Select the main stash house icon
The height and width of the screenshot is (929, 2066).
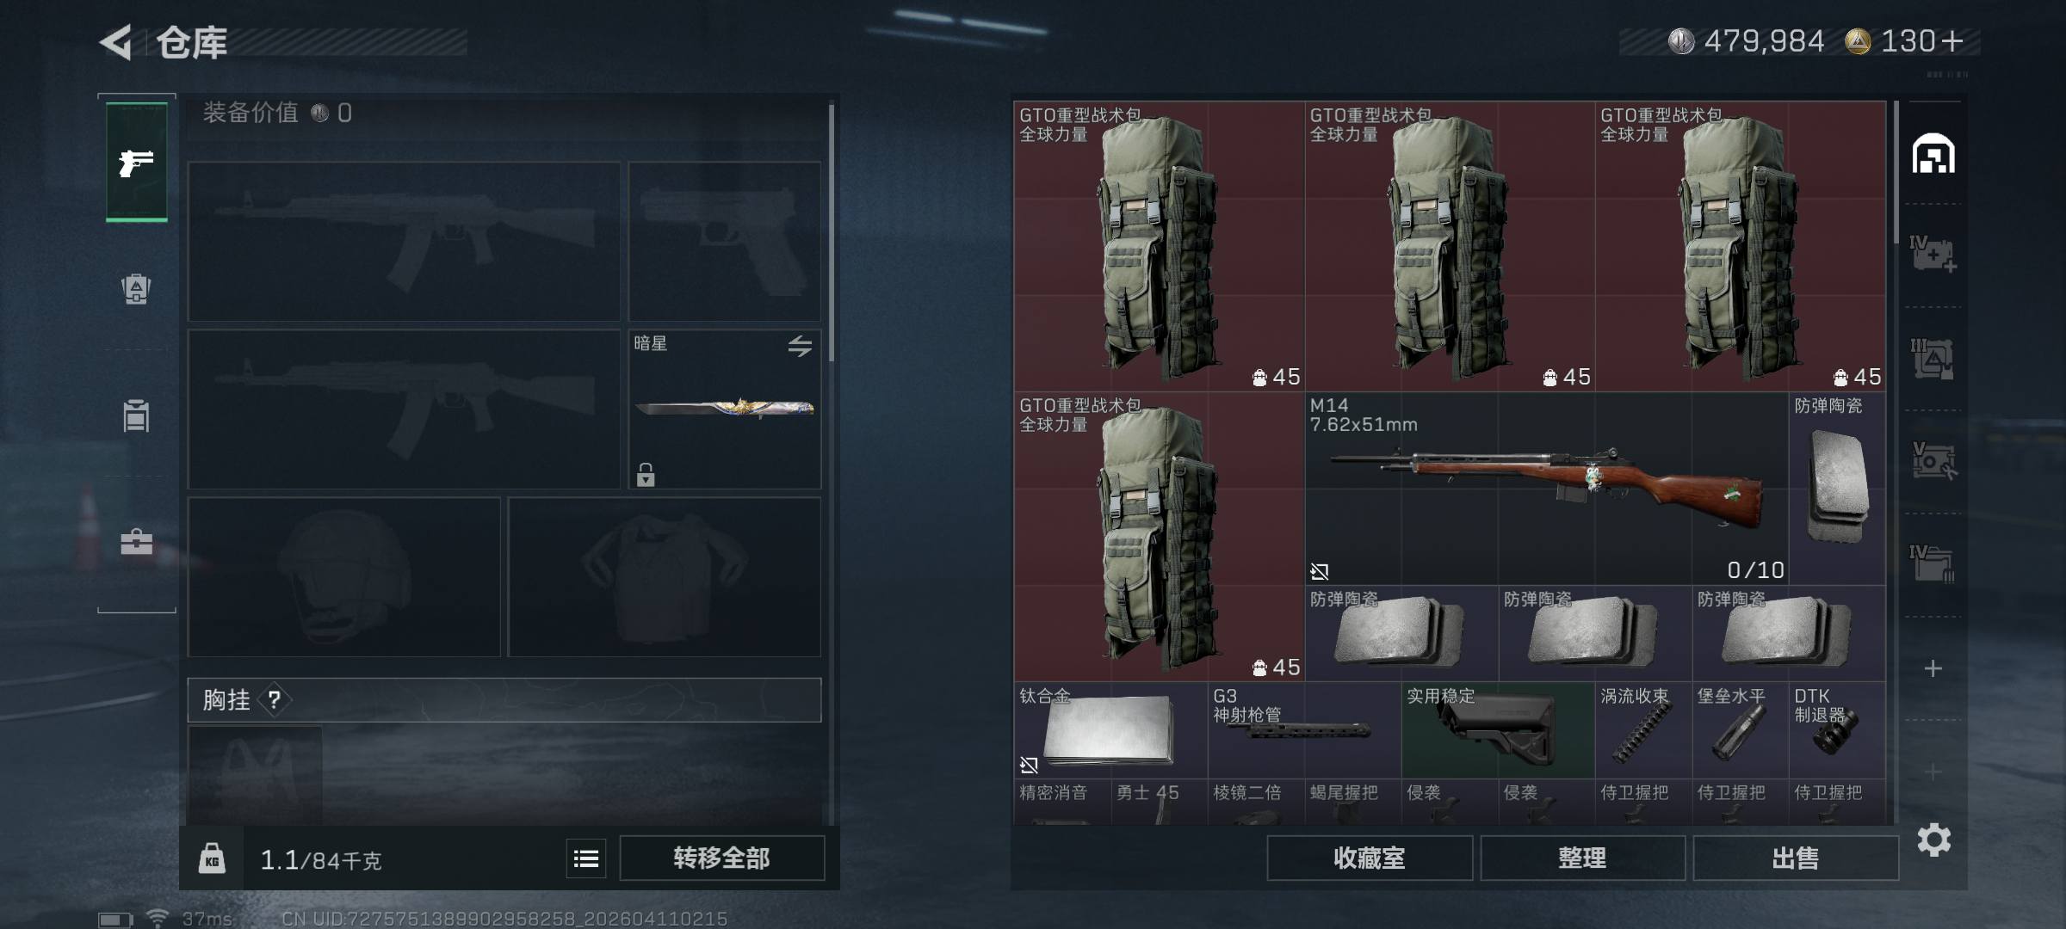pos(1933,153)
